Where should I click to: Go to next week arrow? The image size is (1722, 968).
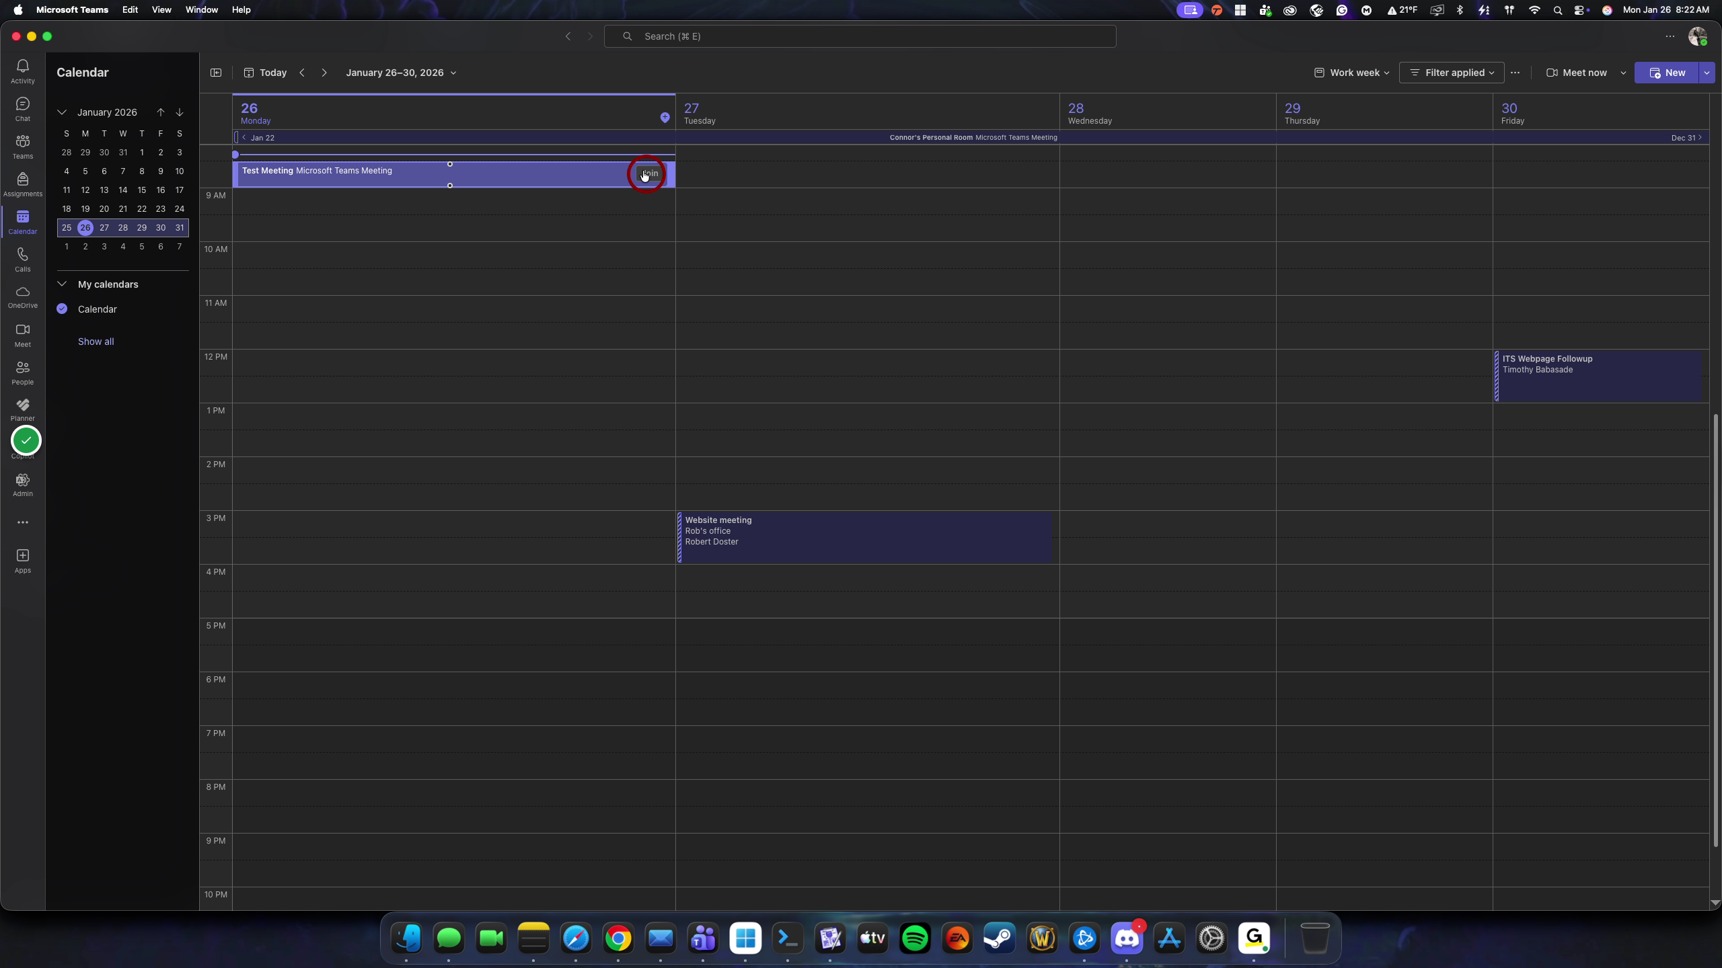(324, 73)
